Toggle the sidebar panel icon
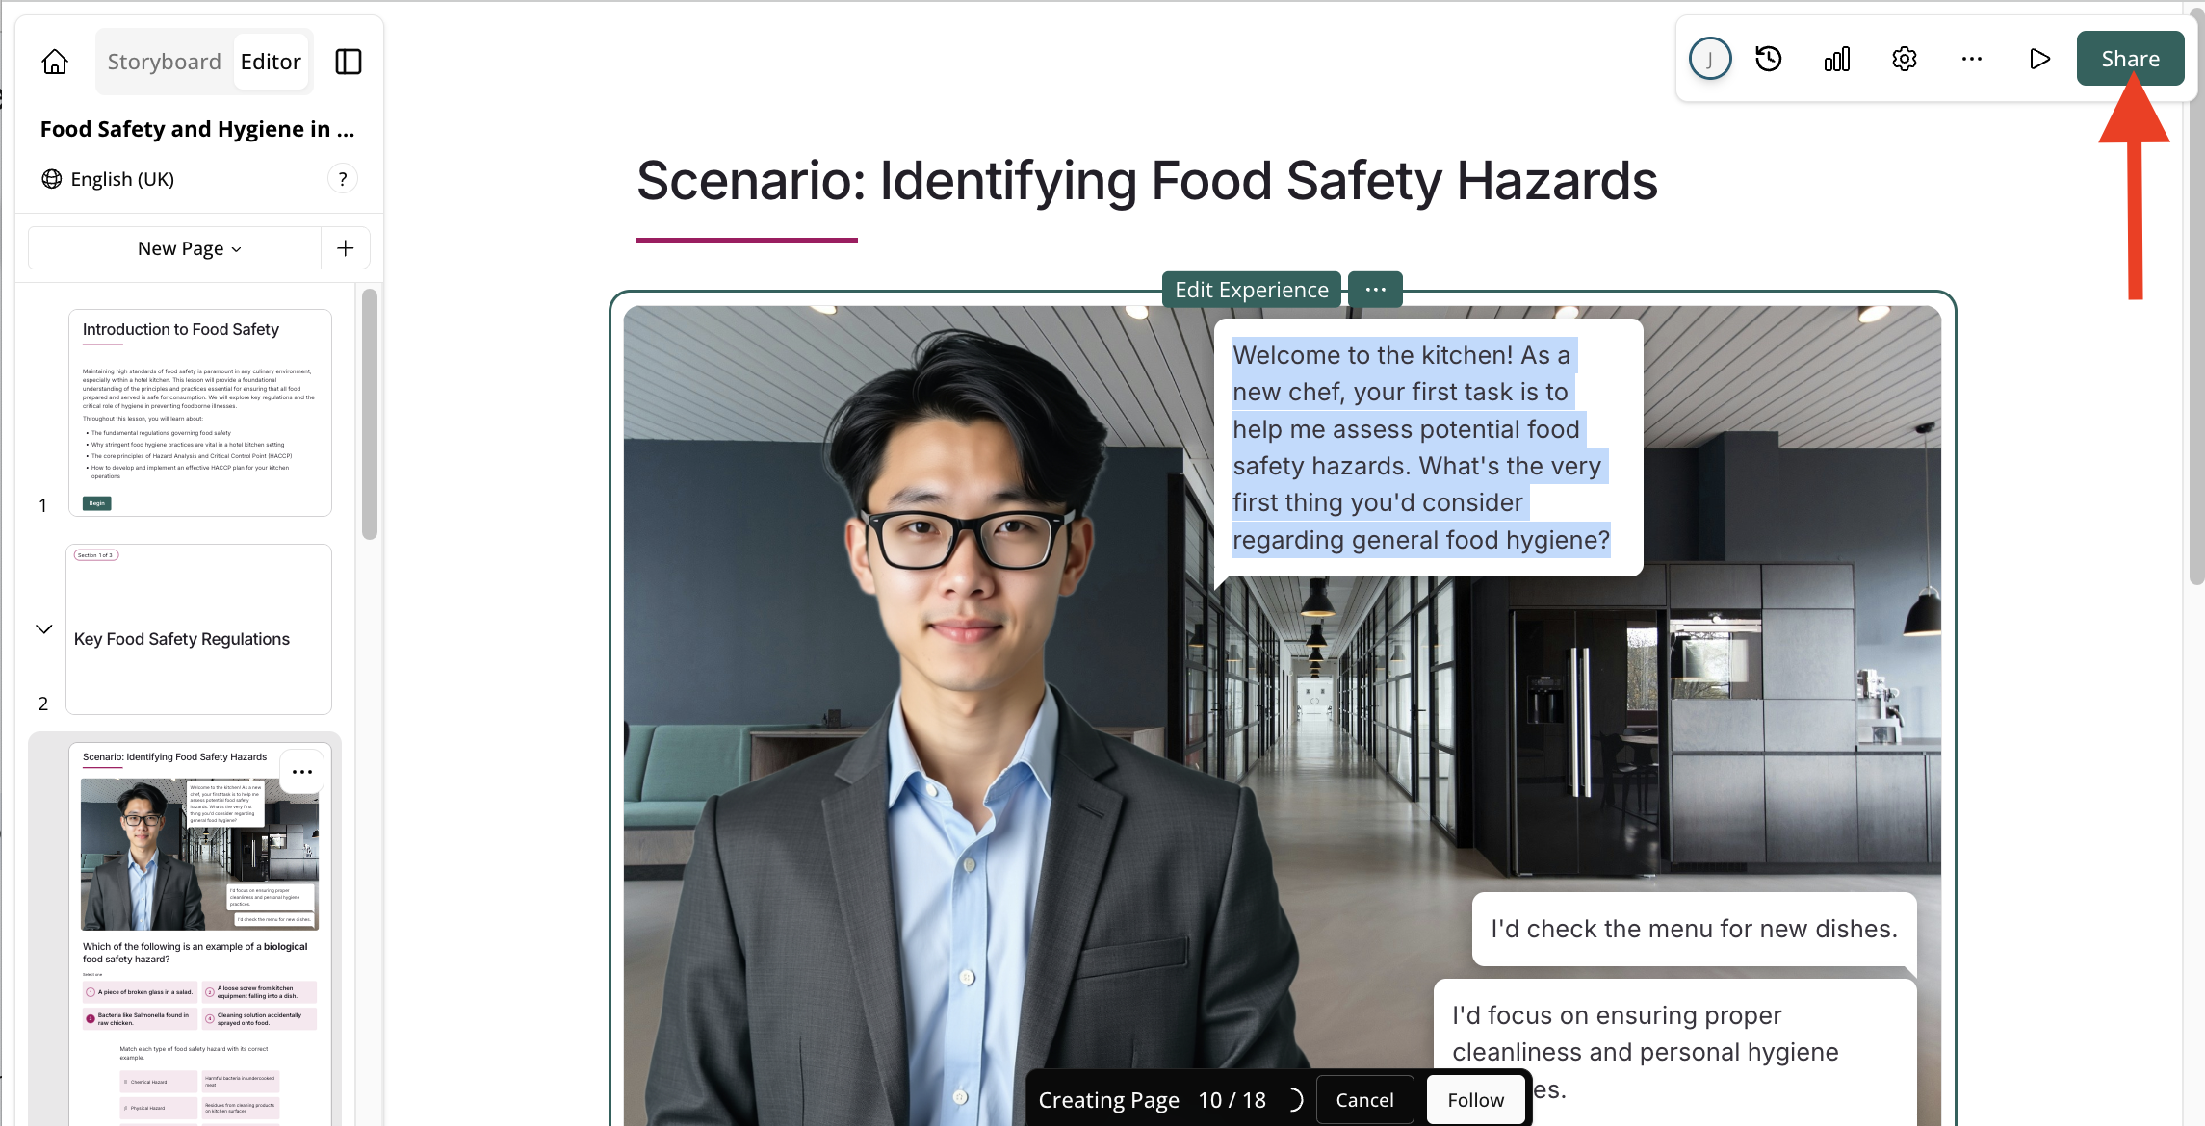This screenshot has width=2205, height=1126. point(348,62)
